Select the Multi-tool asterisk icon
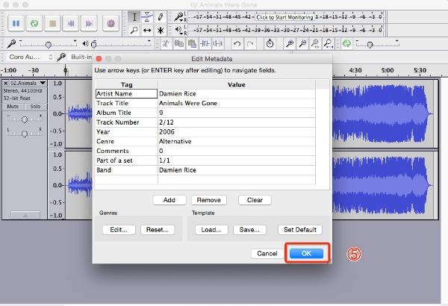Screen dimensions: 448x306 [161, 31]
